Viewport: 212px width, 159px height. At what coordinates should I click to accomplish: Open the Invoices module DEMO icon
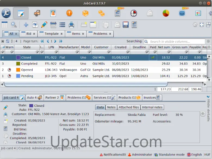pos(118,13)
